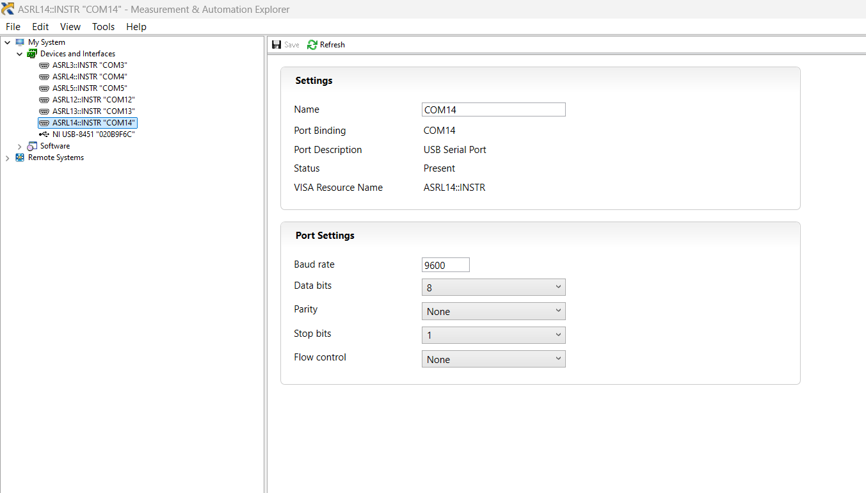Screen dimensions: 866x493
Task: Open the Flow control dropdown
Action: [493, 359]
